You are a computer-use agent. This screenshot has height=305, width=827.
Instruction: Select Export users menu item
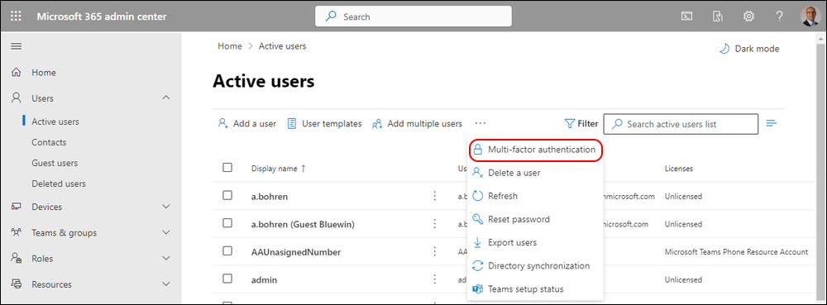coord(535,242)
